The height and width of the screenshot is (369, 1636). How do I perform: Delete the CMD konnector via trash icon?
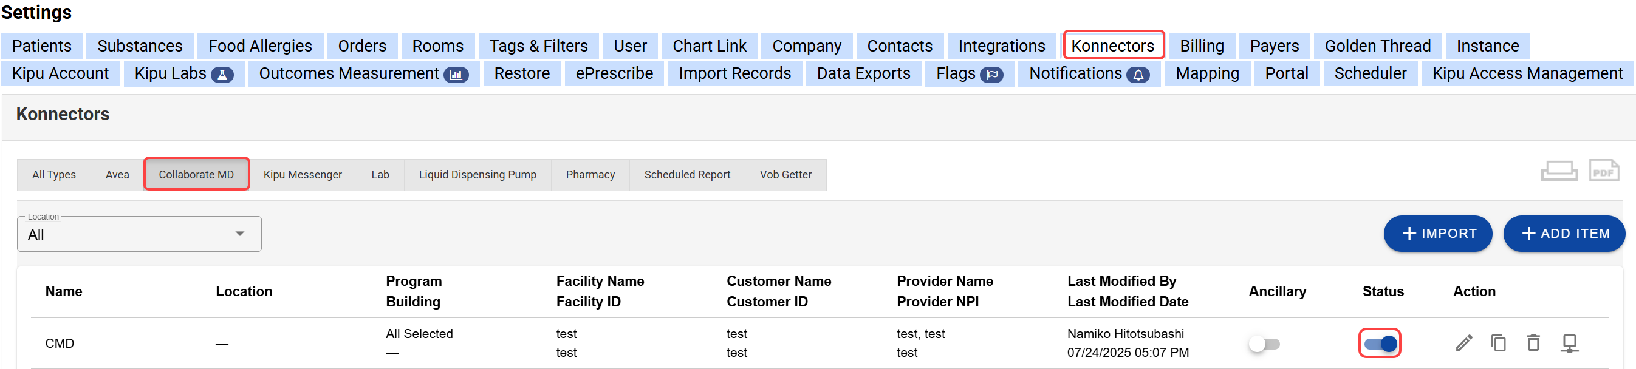point(1533,343)
